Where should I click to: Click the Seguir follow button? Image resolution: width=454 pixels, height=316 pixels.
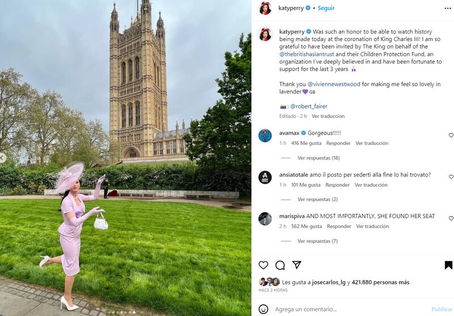point(326,9)
